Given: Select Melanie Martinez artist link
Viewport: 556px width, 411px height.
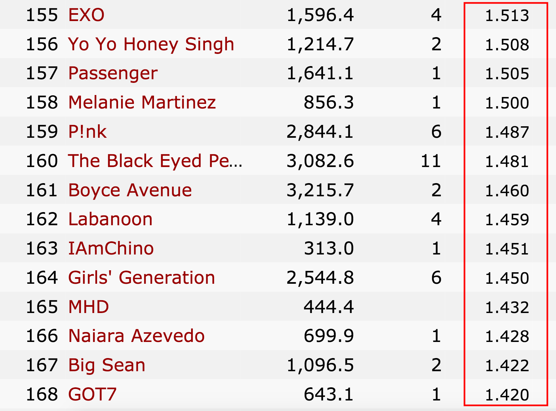Looking at the screenshot, I should (142, 103).
